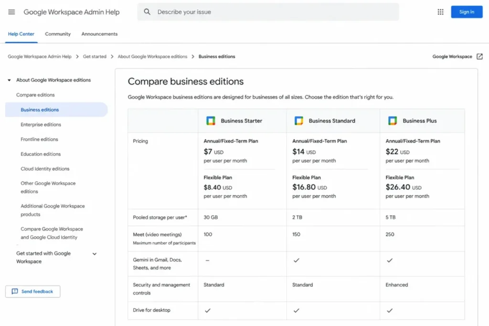
Task: Select Cloud Identity editions in sidebar
Action: point(45,168)
